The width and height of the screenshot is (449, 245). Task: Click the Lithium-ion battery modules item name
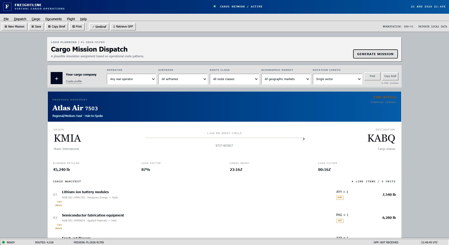point(85,192)
